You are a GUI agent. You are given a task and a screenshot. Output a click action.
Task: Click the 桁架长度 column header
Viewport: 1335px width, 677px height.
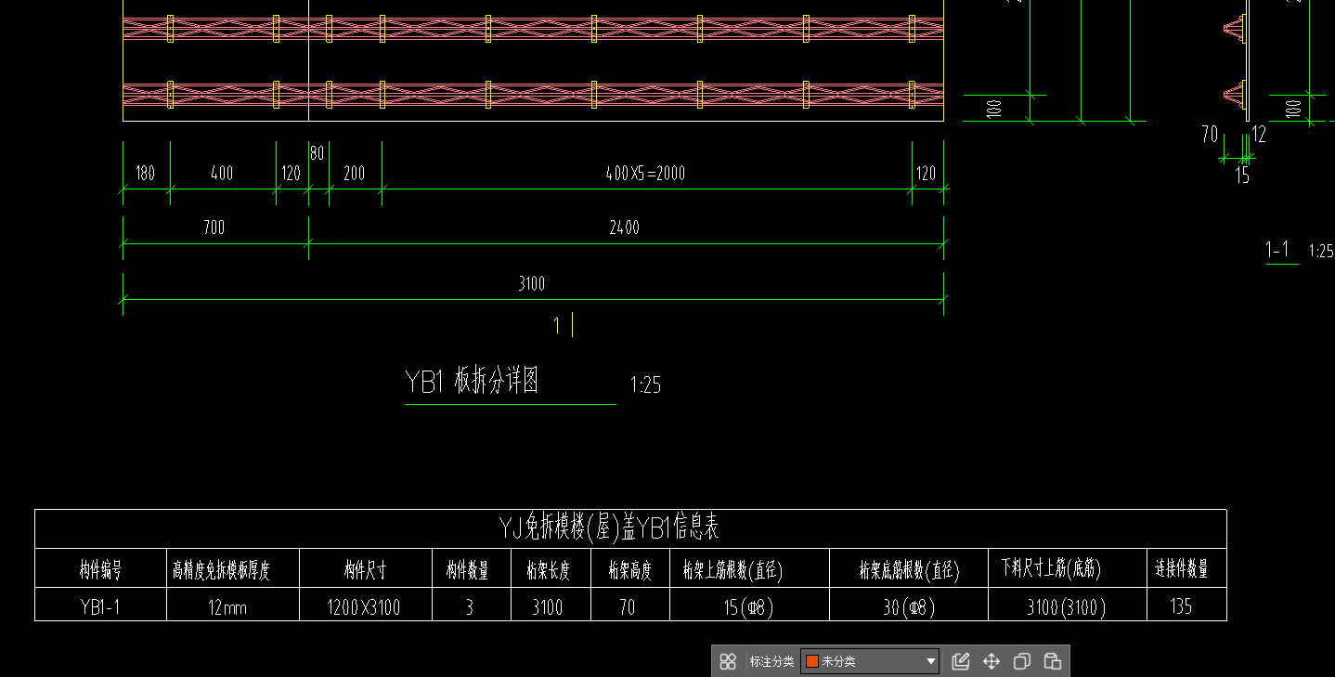(548, 569)
